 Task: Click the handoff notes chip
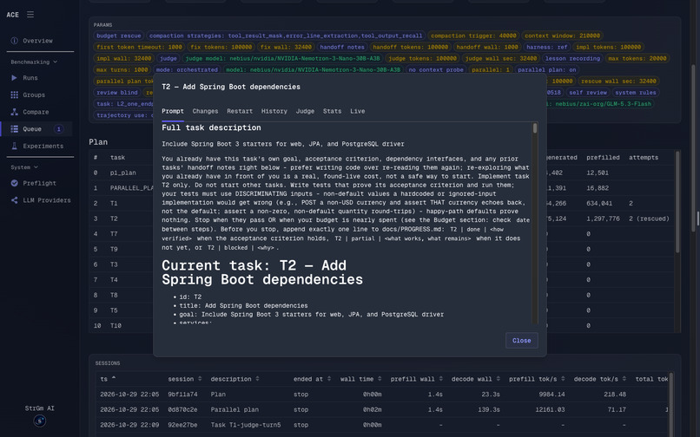[x=342, y=47]
